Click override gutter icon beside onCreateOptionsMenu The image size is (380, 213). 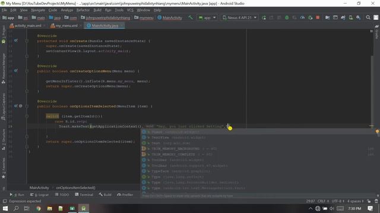tap(16, 71)
